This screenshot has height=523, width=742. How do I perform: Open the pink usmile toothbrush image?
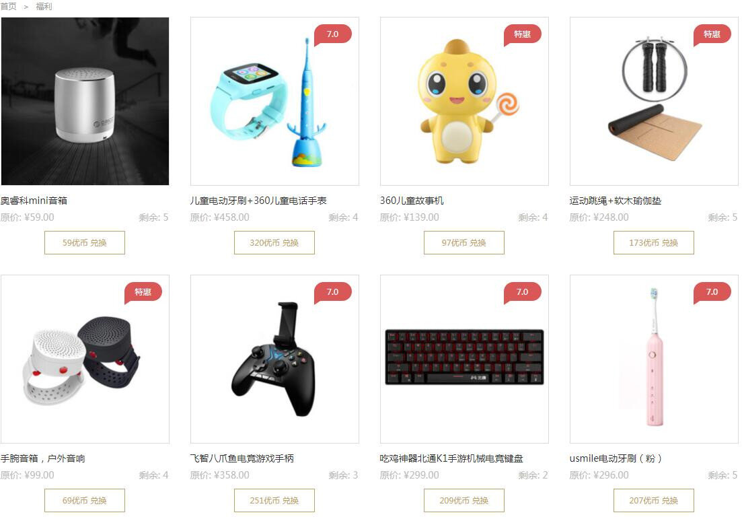pos(655,359)
